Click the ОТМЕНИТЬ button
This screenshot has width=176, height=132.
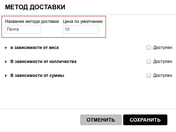point(101,120)
